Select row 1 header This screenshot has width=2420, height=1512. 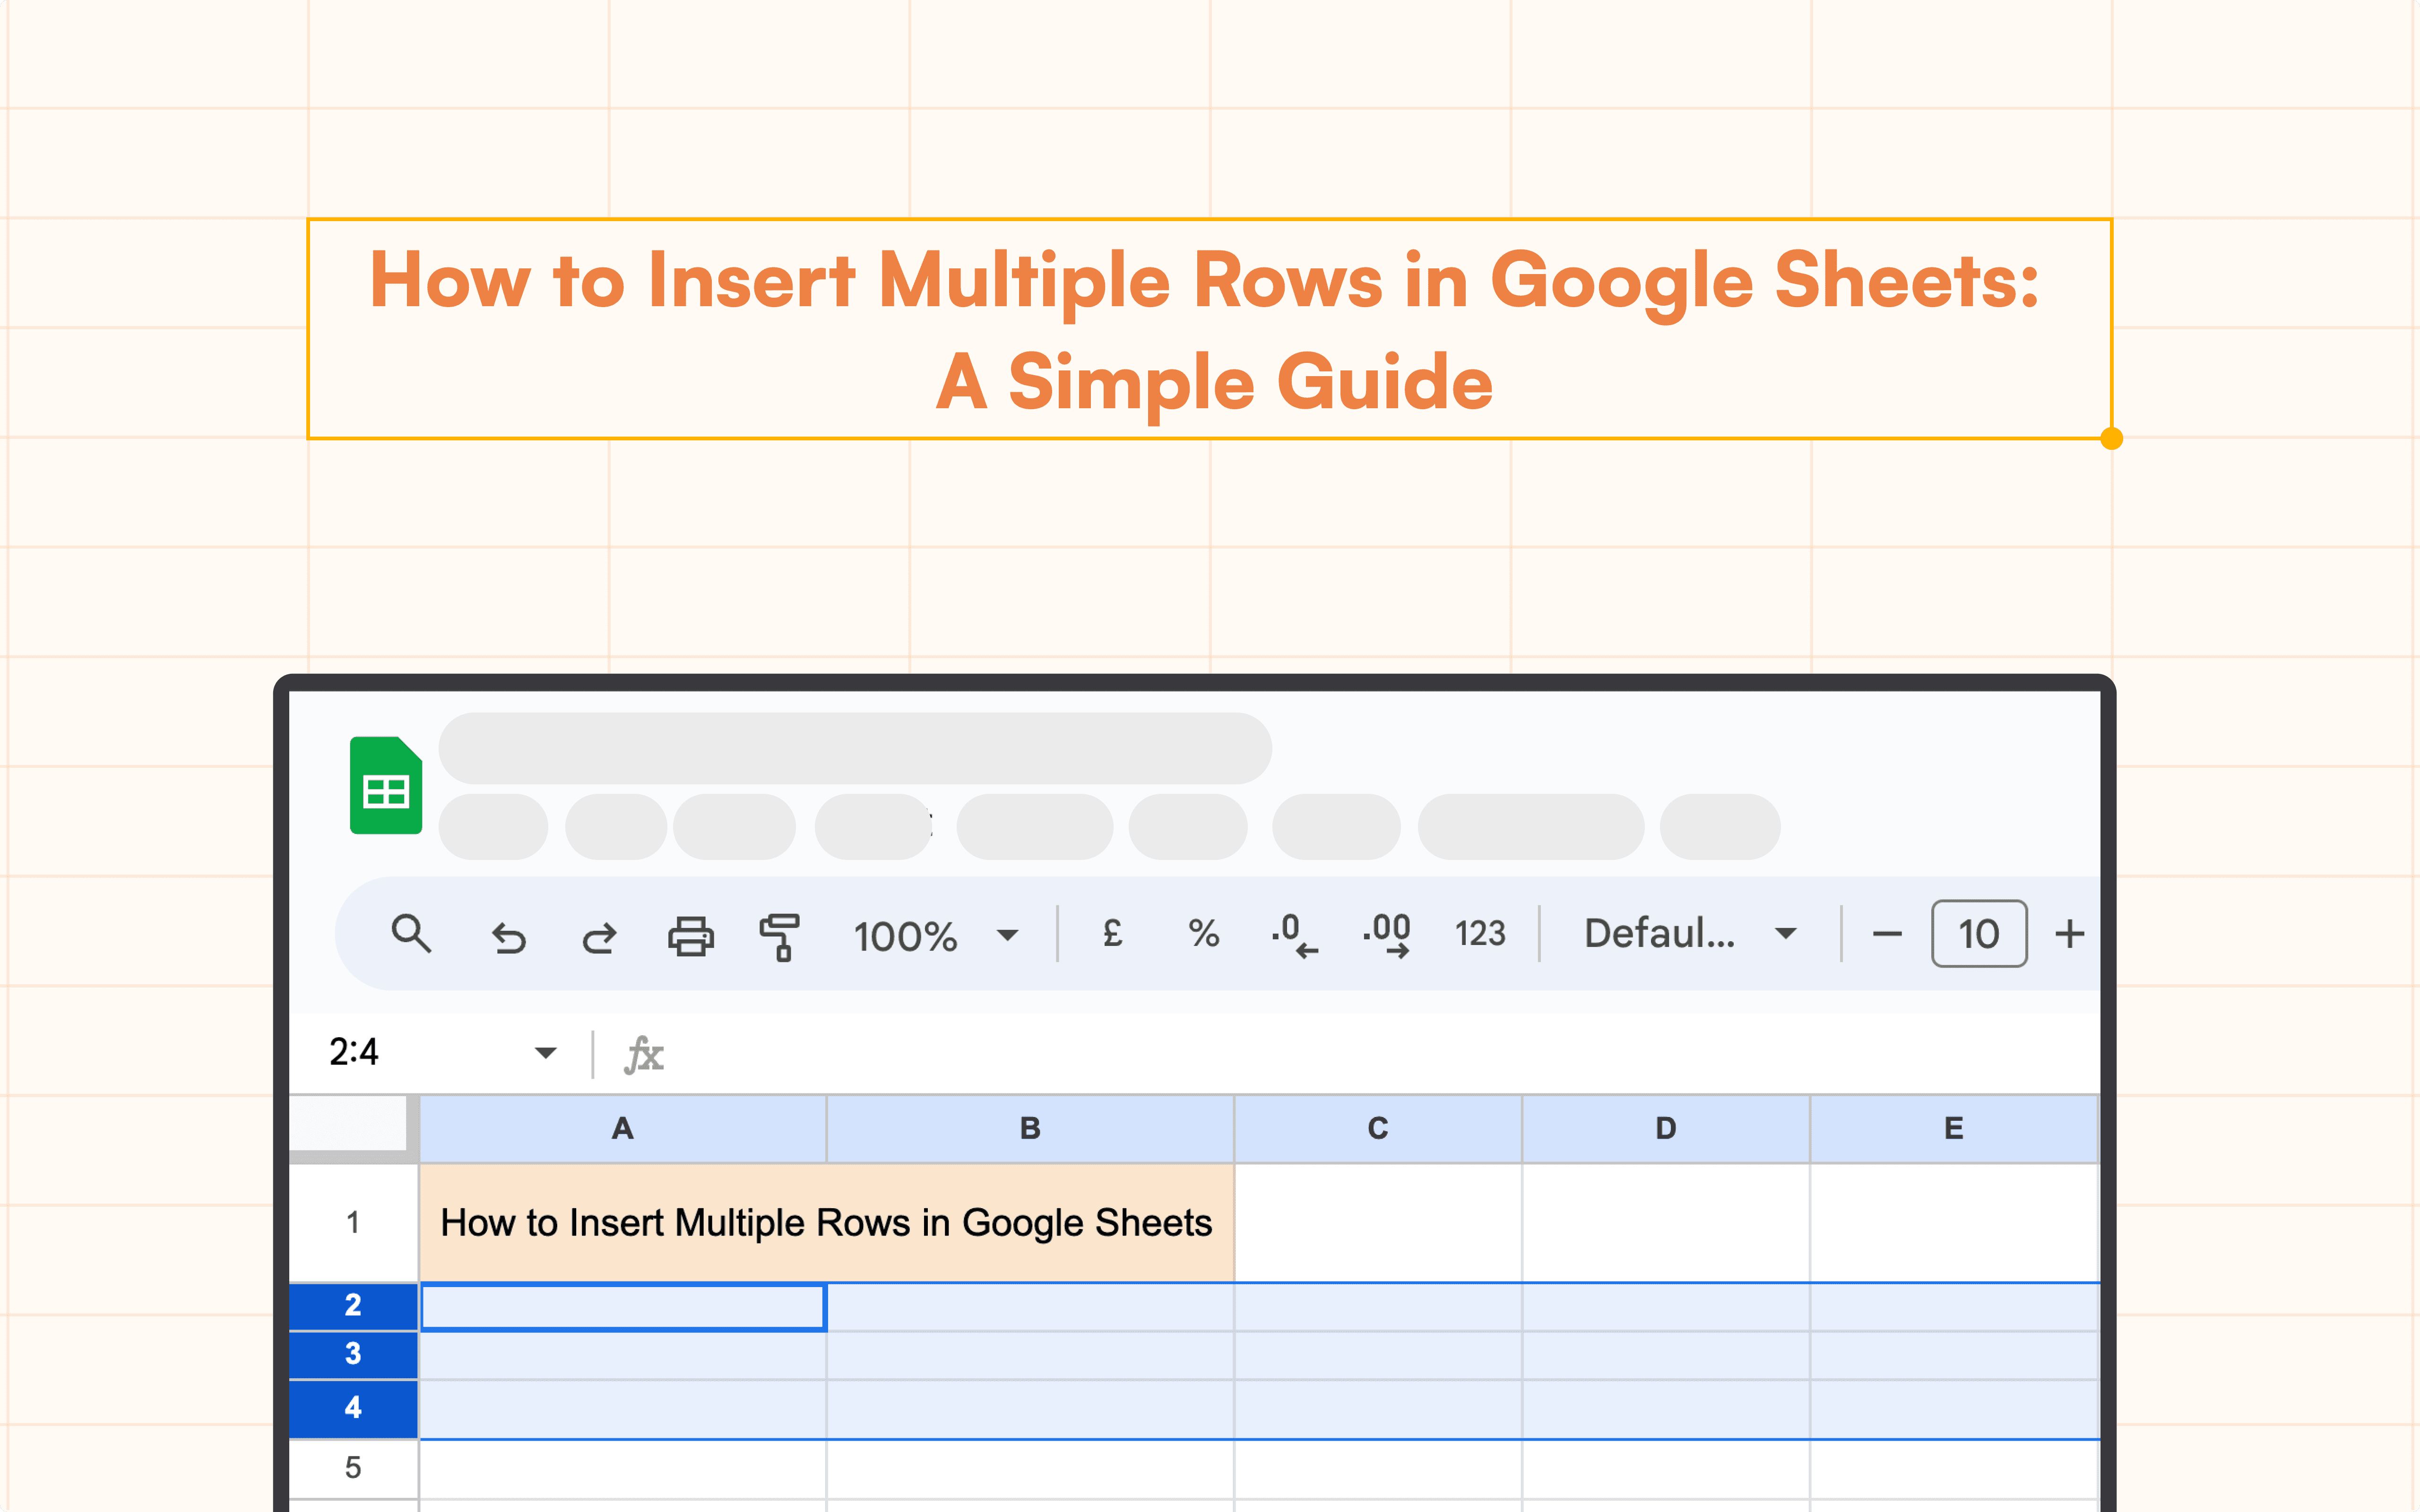coord(353,1223)
